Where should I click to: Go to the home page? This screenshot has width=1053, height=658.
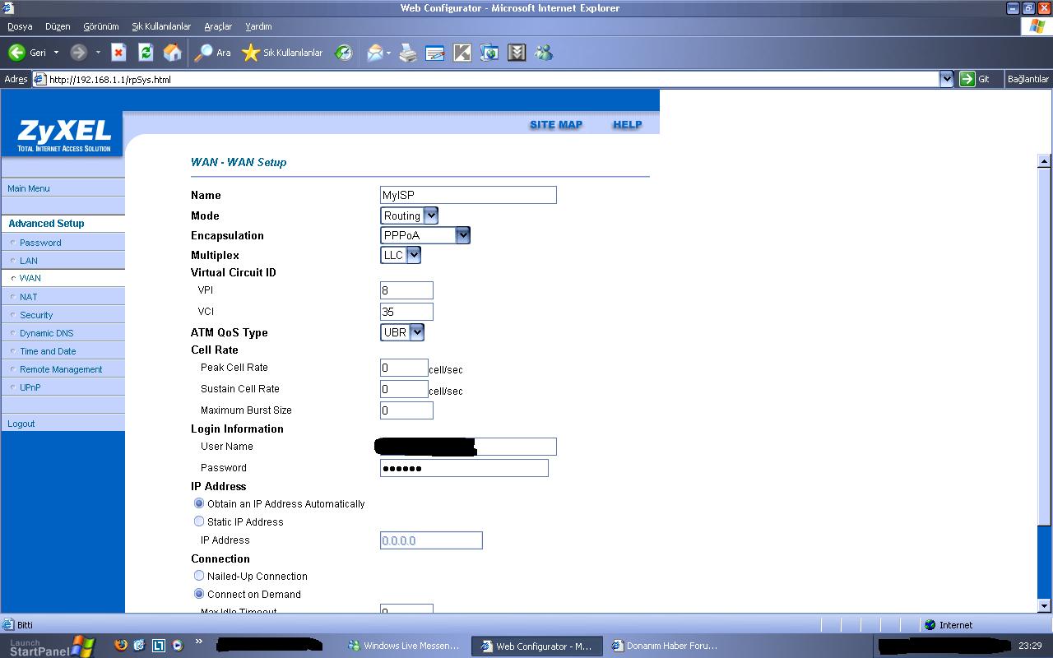coord(172,53)
